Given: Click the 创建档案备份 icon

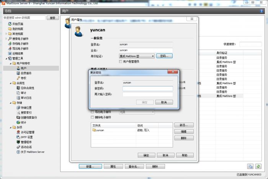Looking at the screenshot, I should click(18, 118).
